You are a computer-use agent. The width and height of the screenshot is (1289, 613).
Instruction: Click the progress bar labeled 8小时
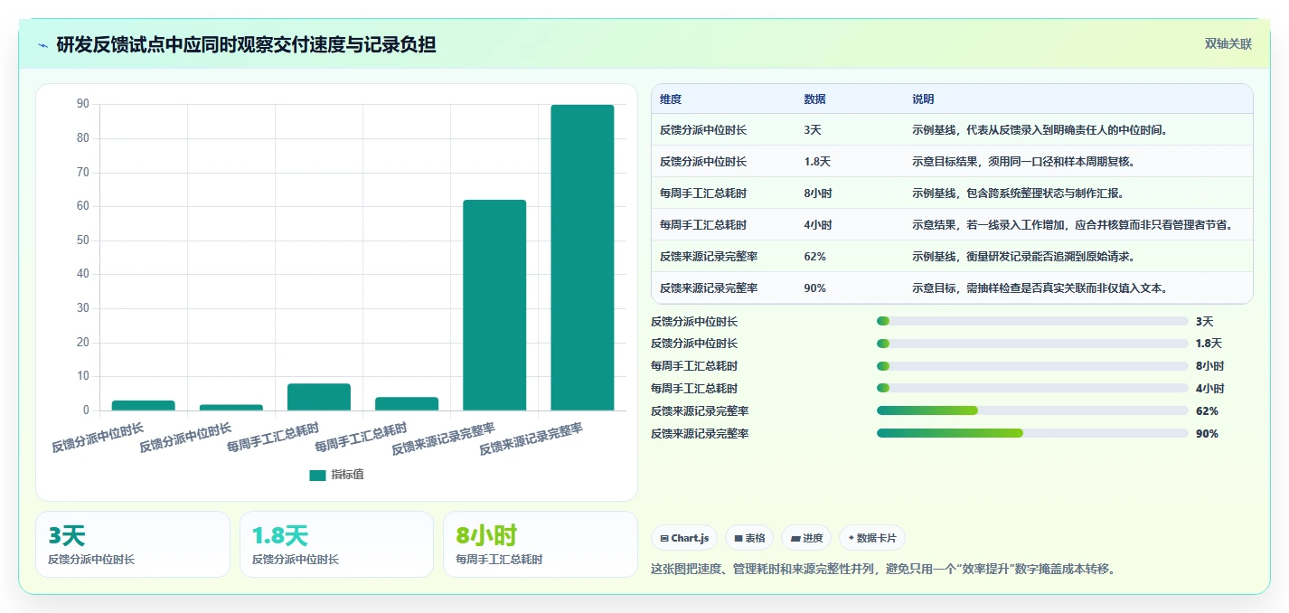tap(1032, 366)
